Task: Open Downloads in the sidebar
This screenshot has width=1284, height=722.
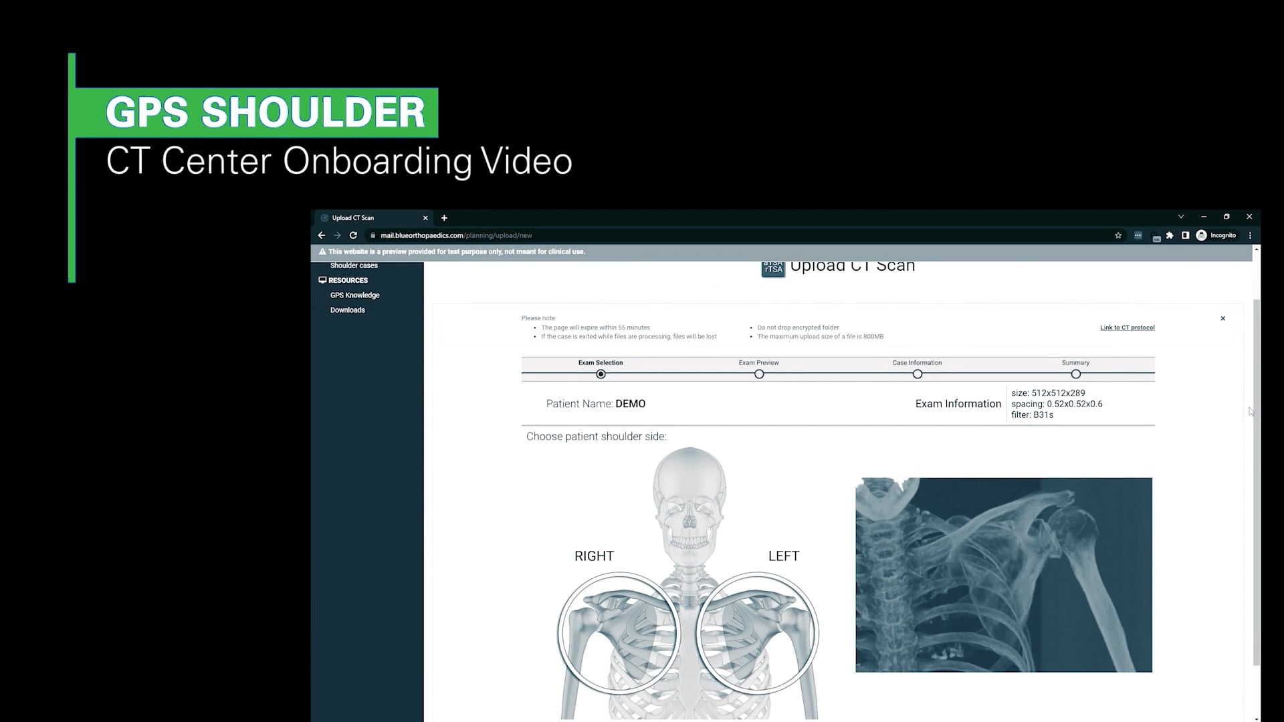Action: [347, 310]
